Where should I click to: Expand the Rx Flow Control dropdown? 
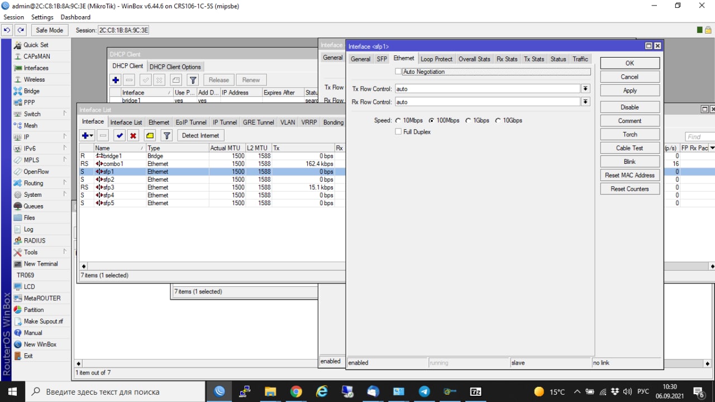click(585, 102)
